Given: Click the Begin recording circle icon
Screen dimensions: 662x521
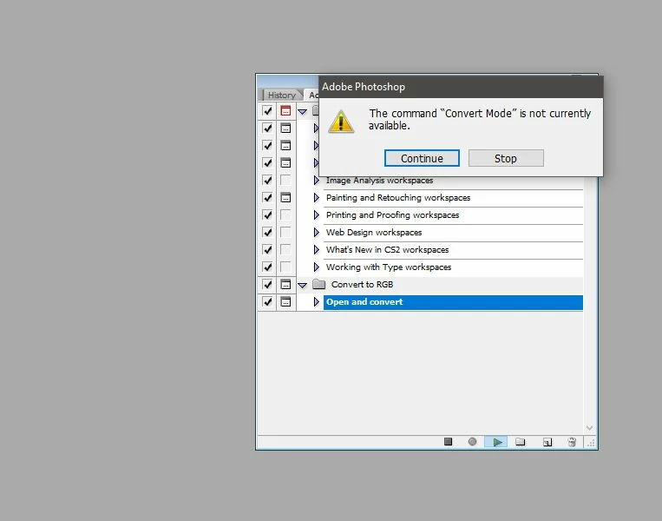Looking at the screenshot, I should 473,442.
